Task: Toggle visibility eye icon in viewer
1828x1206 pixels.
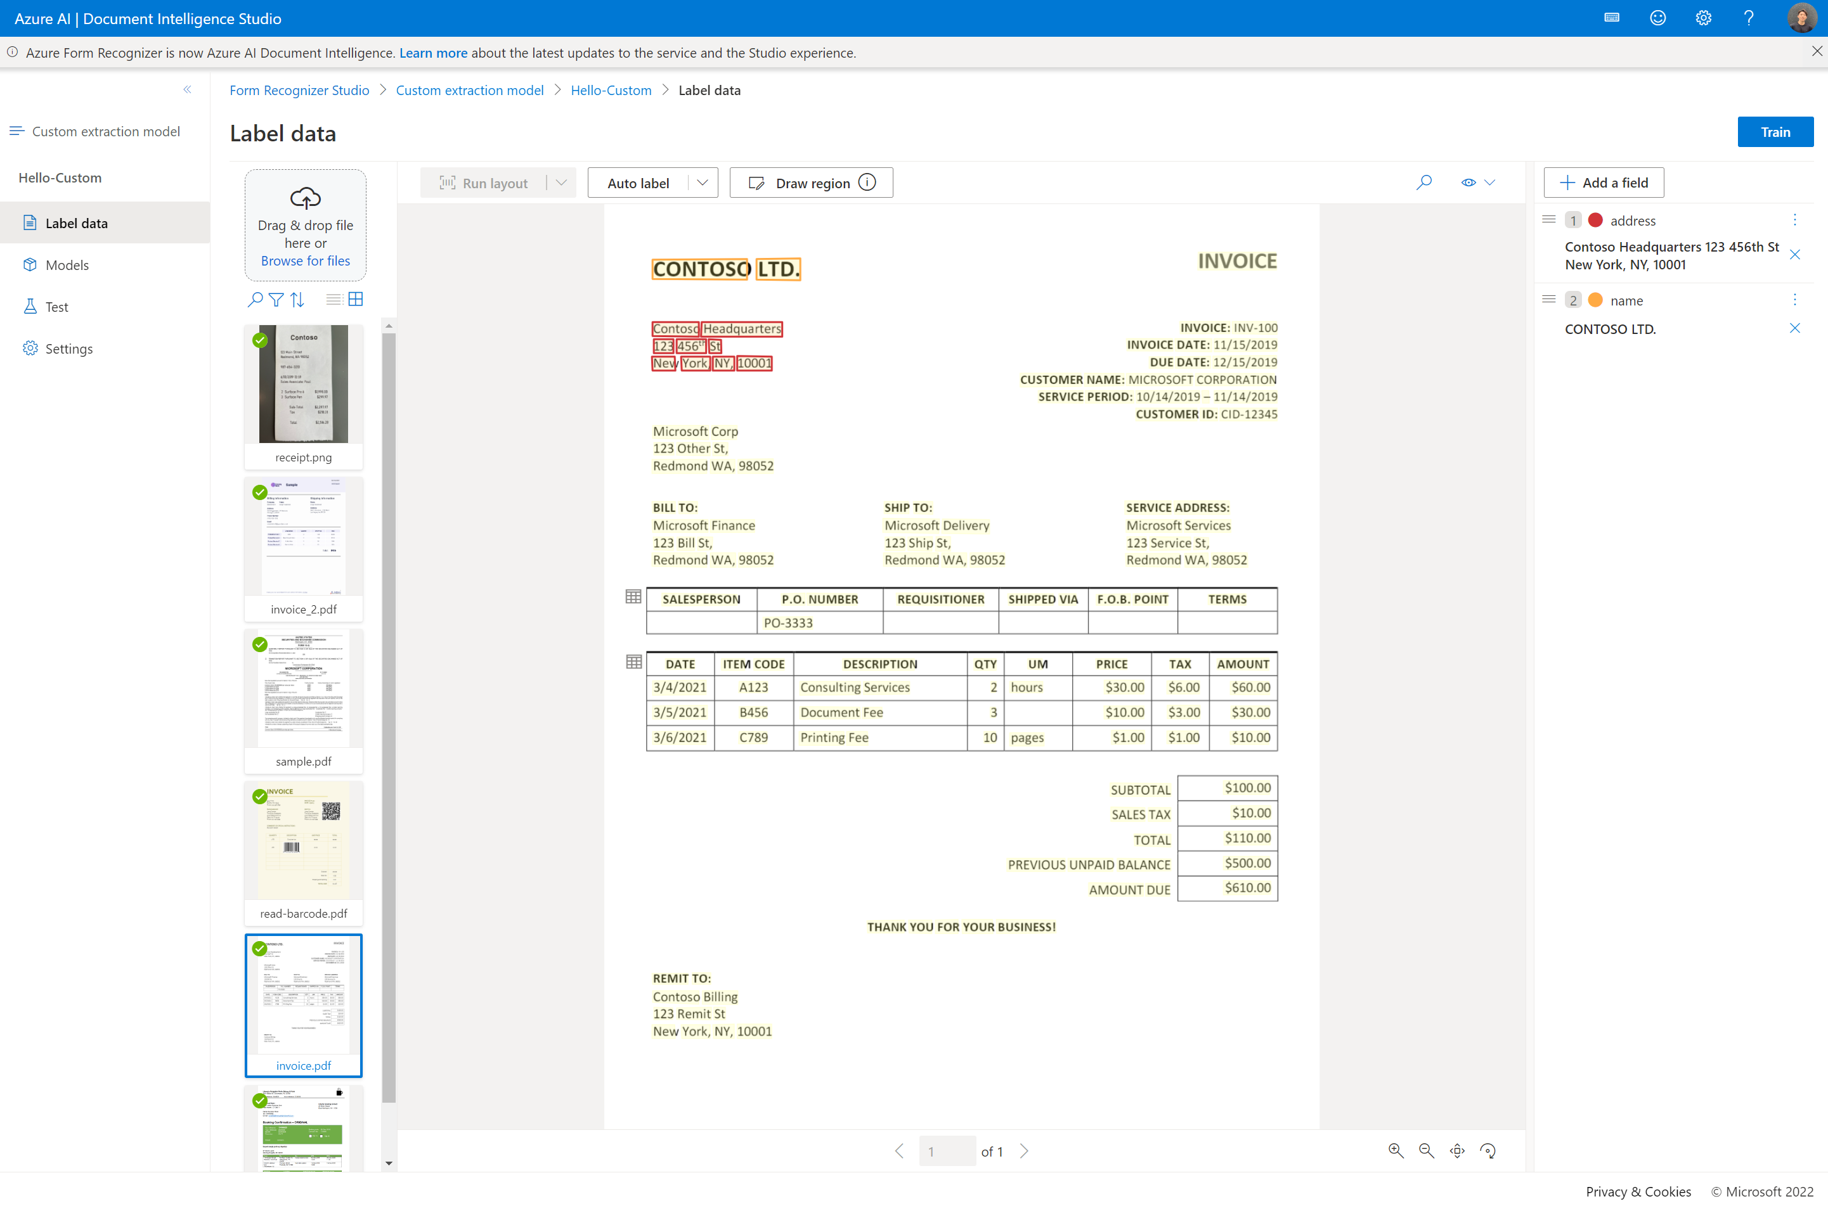Action: (1468, 182)
